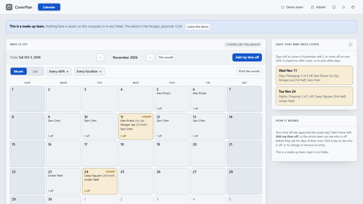The height and width of the screenshot is (204, 363).
Task: Click the count badge 2 beside Days That May Need Cover
Action: 350,45
